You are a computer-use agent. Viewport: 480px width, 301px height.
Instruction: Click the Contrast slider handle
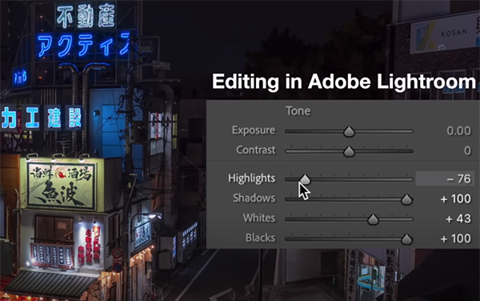(349, 151)
